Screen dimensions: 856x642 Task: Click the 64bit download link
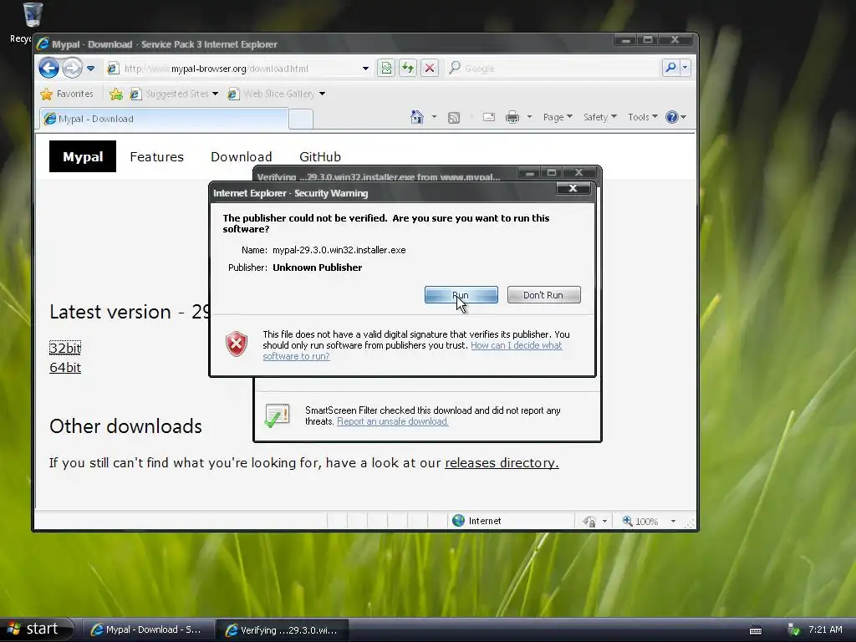65,368
